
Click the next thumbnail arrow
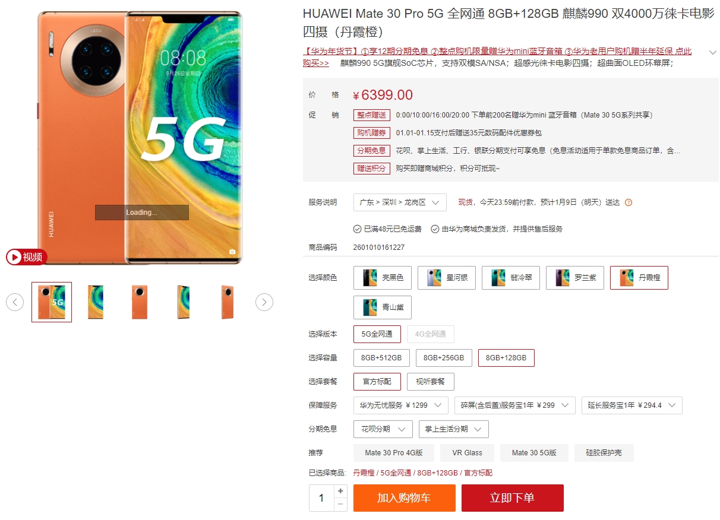click(264, 302)
